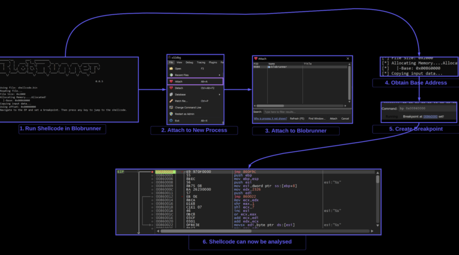This screenshot has width=459, height=255.
Task: Click the Database menu icon
Action: [x=171, y=94]
